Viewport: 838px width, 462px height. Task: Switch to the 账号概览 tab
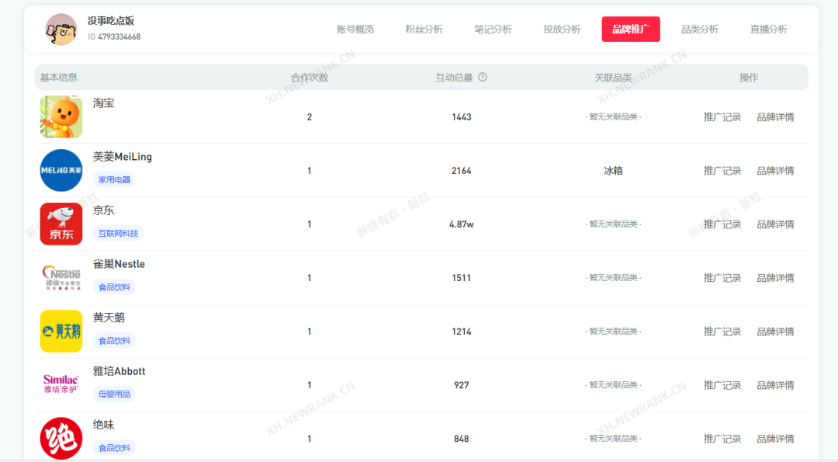(355, 30)
